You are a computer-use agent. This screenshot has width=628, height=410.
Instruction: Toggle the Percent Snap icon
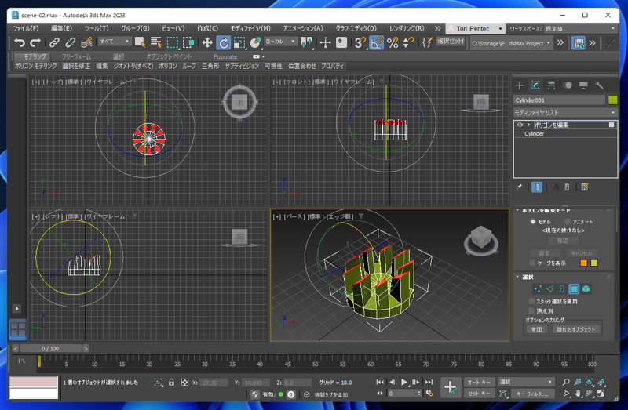[x=392, y=42]
